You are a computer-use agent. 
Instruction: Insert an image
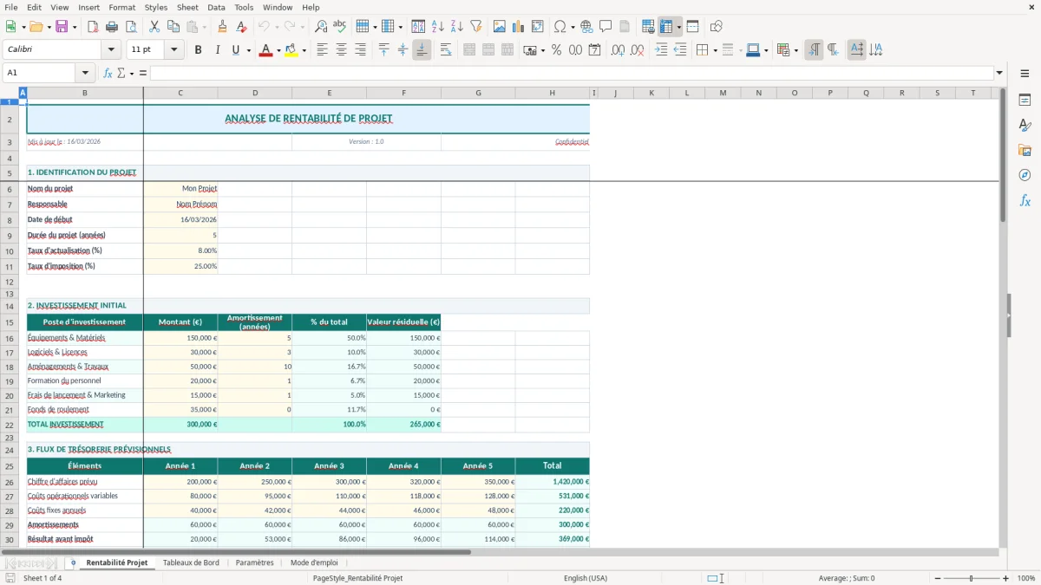point(500,27)
